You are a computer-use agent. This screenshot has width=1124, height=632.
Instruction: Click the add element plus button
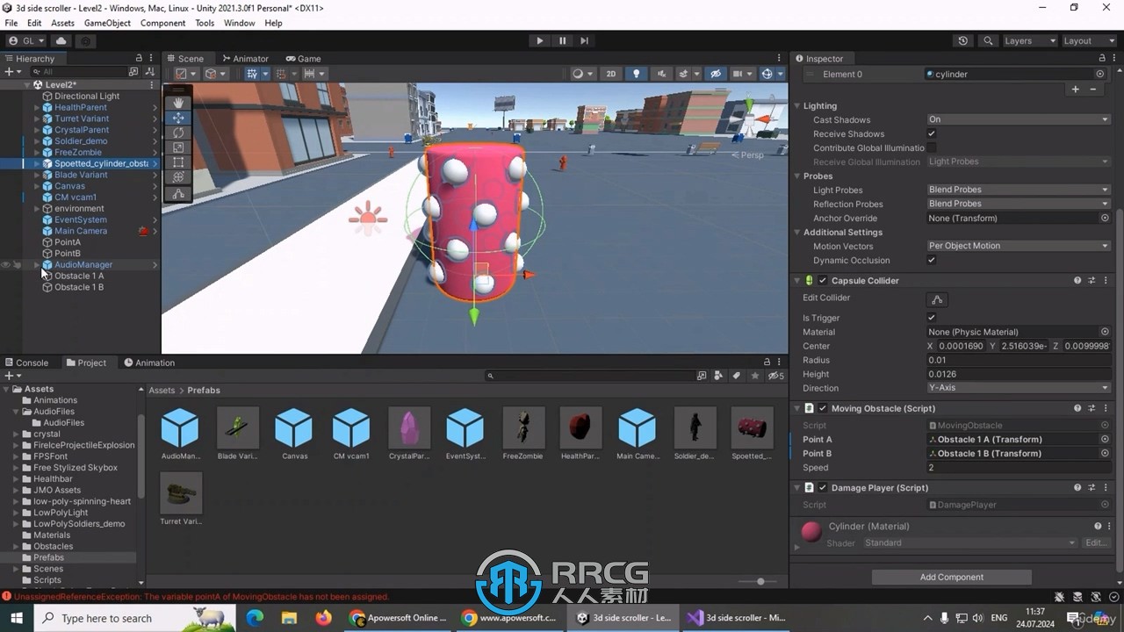pyautogui.click(x=1075, y=90)
